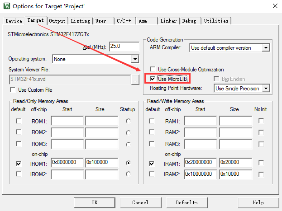Check the RAM3 default checkbox
Image resolution: width=282 pixels, height=211 pixels.
[152, 144]
